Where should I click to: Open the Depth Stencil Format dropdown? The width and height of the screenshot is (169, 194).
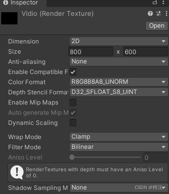click(119, 92)
